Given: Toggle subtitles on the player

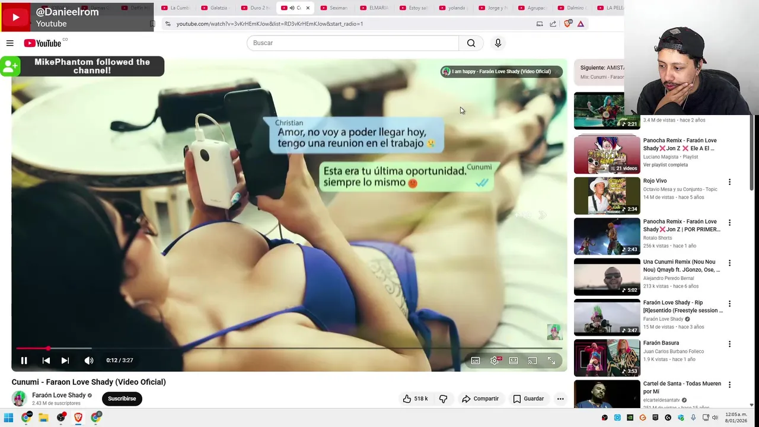Looking at the screenshot, I should point(476,361).
